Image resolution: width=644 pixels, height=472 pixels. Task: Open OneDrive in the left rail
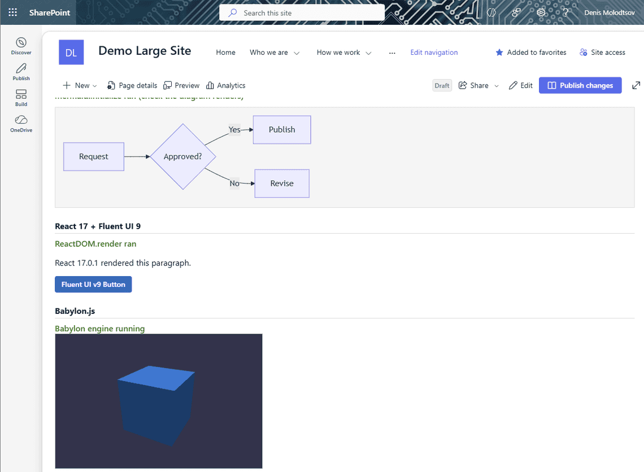click(x=21, y=124)
